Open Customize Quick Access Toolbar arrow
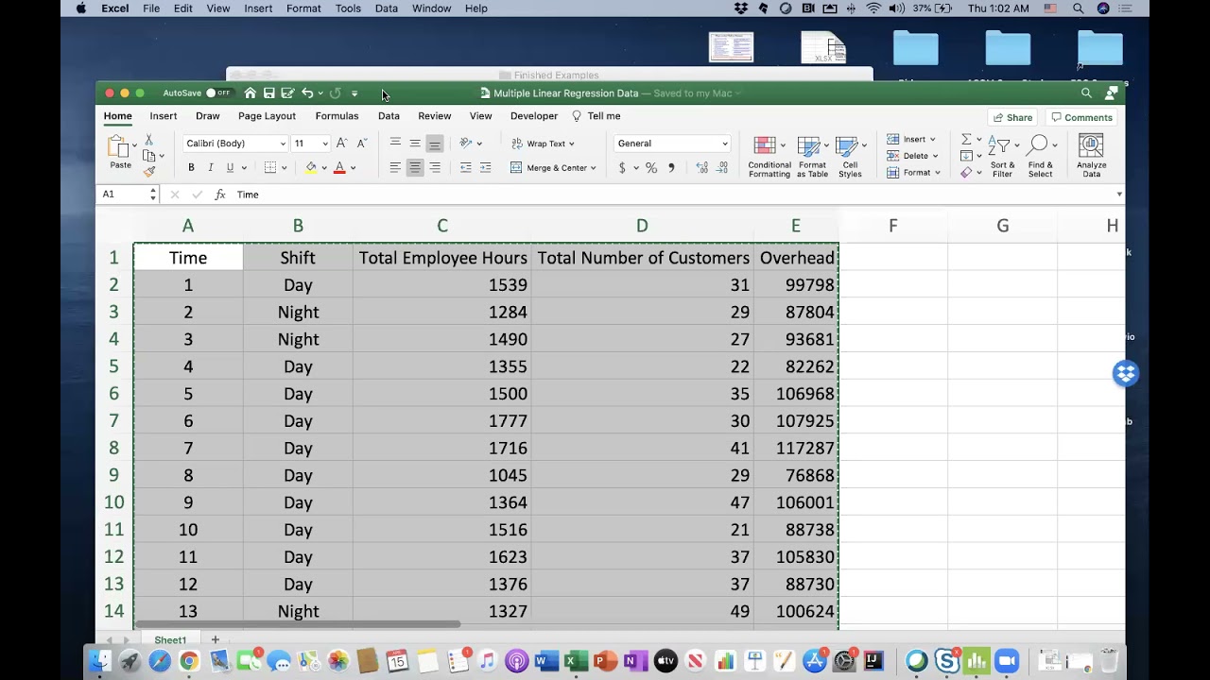This screenshot has width=1210, height=680. coord(354,93)
